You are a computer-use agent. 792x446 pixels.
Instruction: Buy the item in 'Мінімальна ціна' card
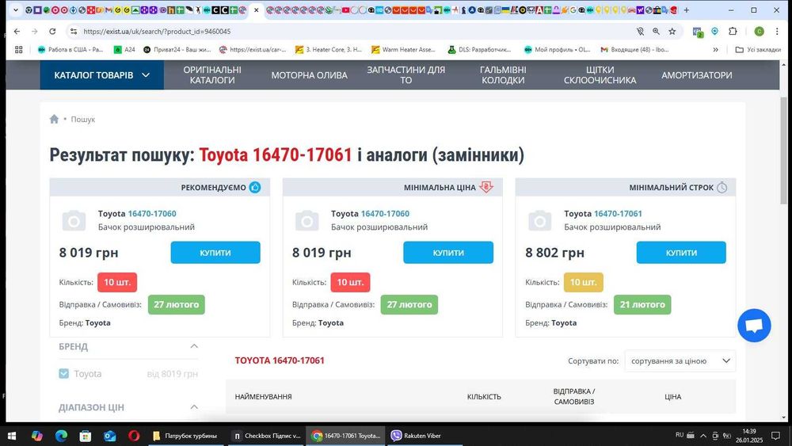(x=448, y=253)
